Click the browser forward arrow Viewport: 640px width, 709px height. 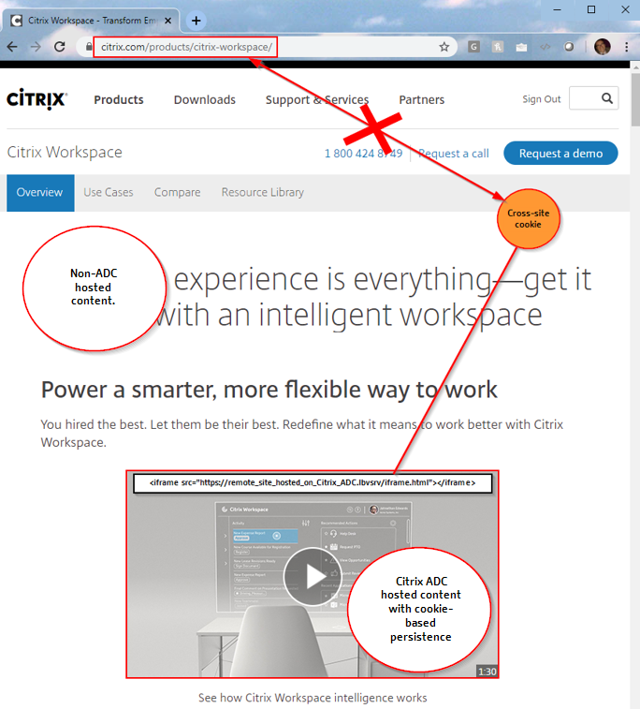pos(36,47)
